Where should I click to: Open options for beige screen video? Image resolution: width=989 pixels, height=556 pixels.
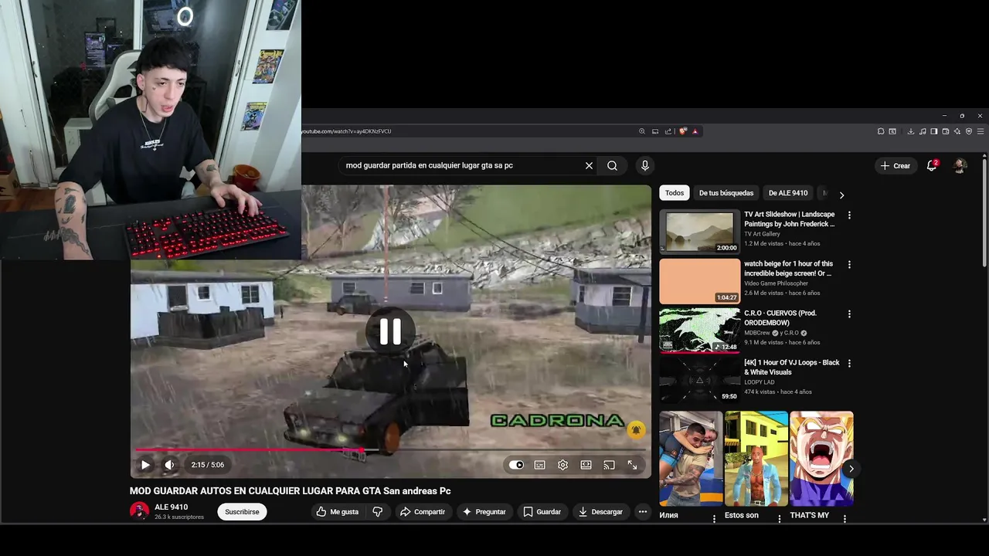pos(849,265)
